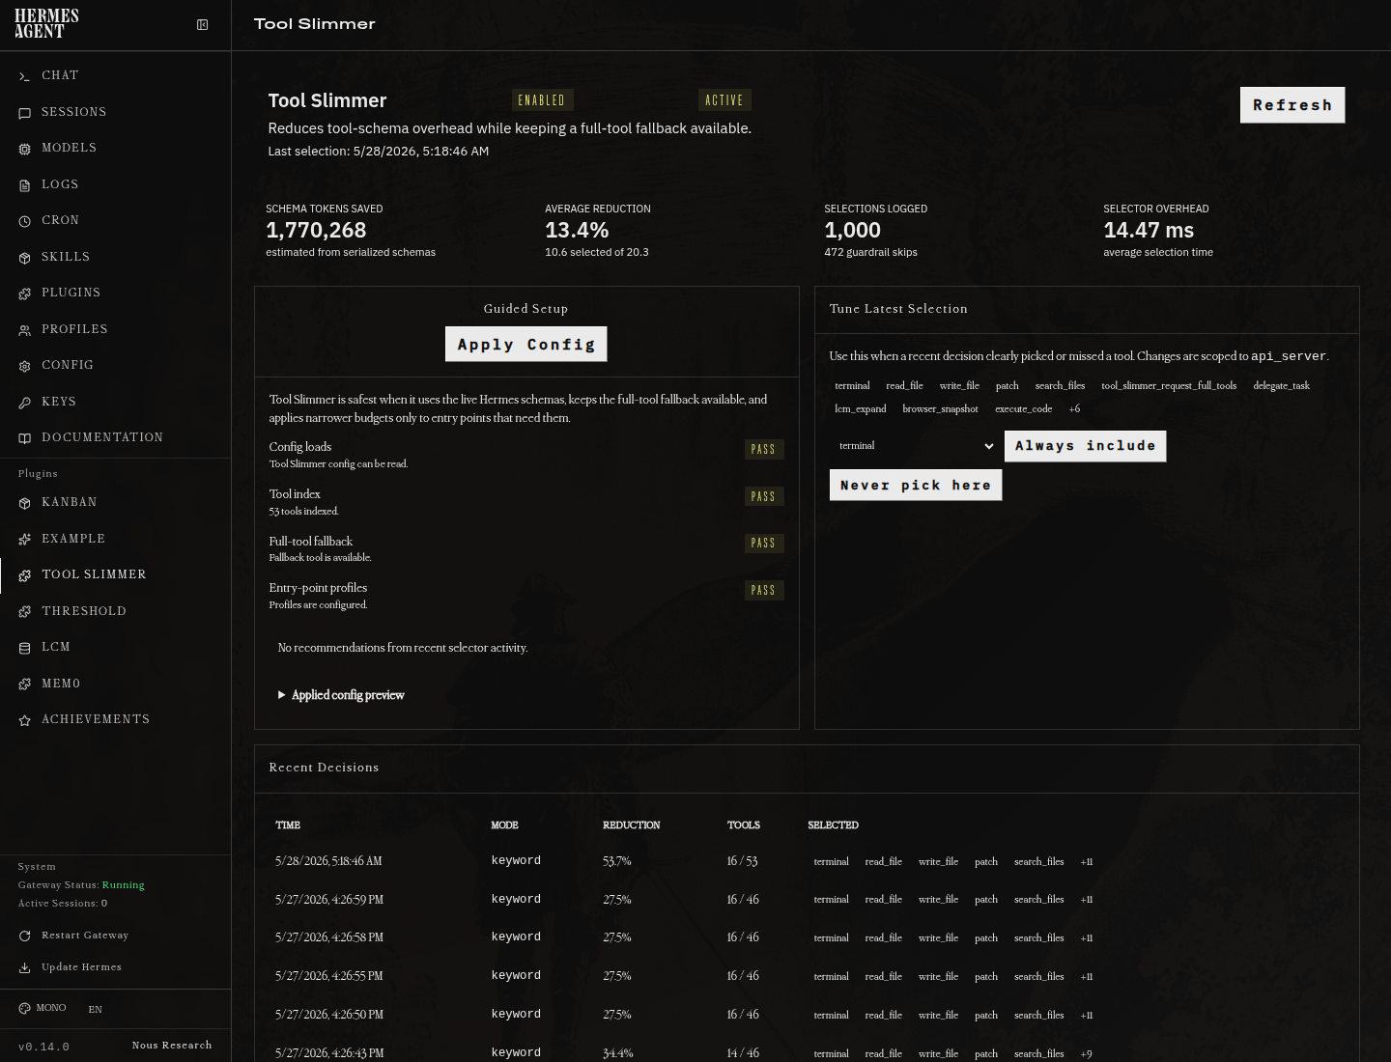Click the Chat terminal icon
This screenshot has height=1062, width=1391.
25,76
